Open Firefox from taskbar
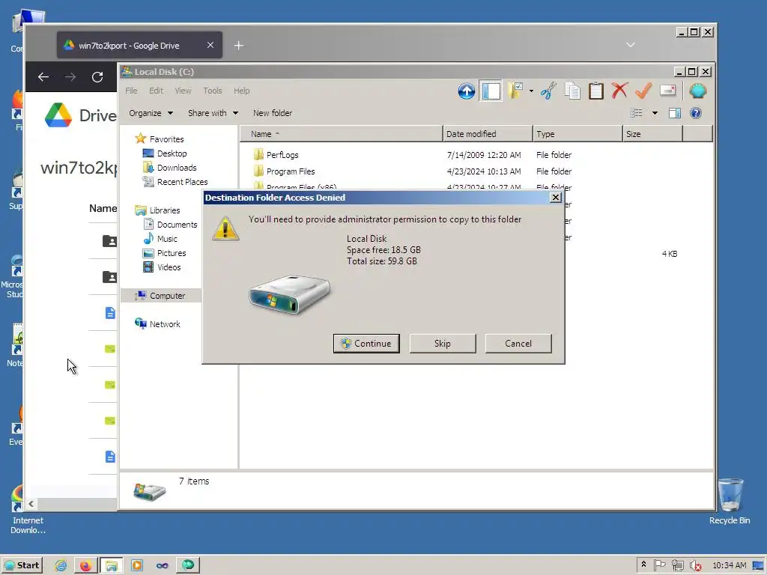This screenshot has width=767, height=575. point(85,565)
